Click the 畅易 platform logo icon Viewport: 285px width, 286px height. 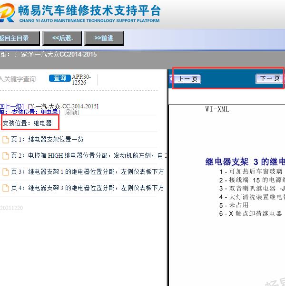(7, 13)
